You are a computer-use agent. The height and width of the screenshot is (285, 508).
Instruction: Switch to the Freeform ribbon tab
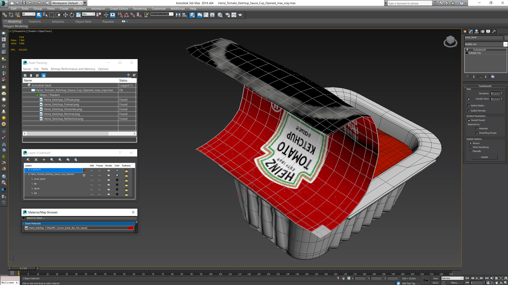(35, 22)
